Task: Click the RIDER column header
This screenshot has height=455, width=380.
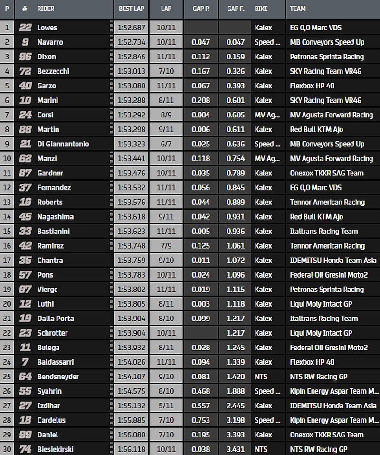Action: 46,9
